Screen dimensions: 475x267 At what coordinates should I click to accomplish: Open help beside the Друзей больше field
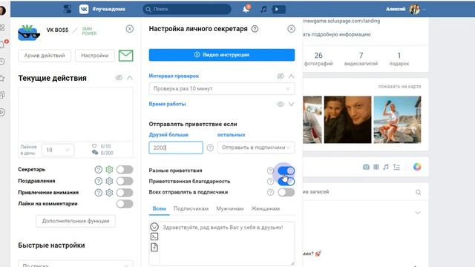(210, 148)
